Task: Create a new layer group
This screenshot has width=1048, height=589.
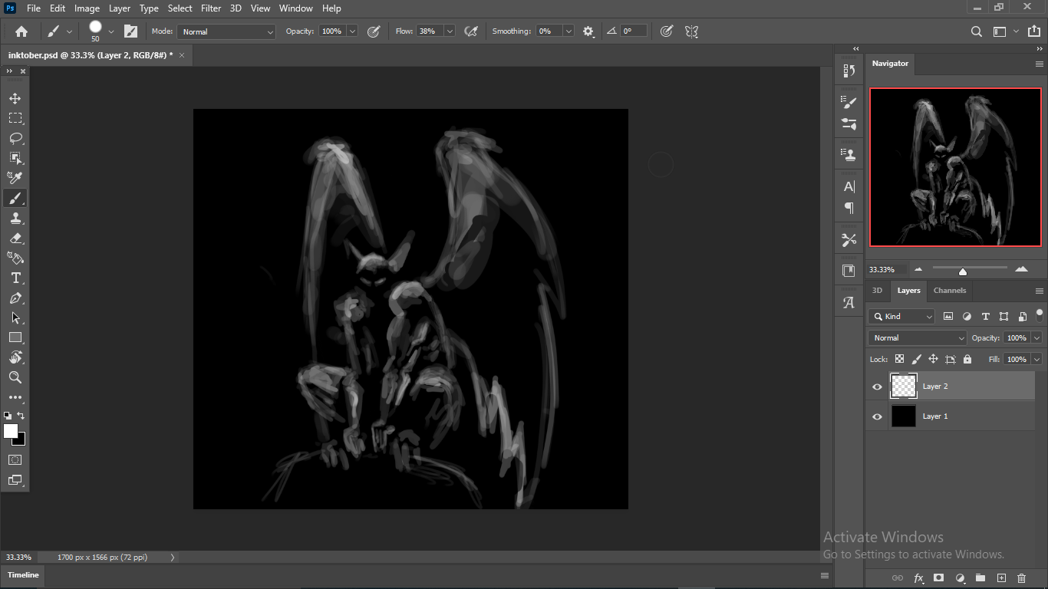Action: pyautogui.click(x=980, y=577)
